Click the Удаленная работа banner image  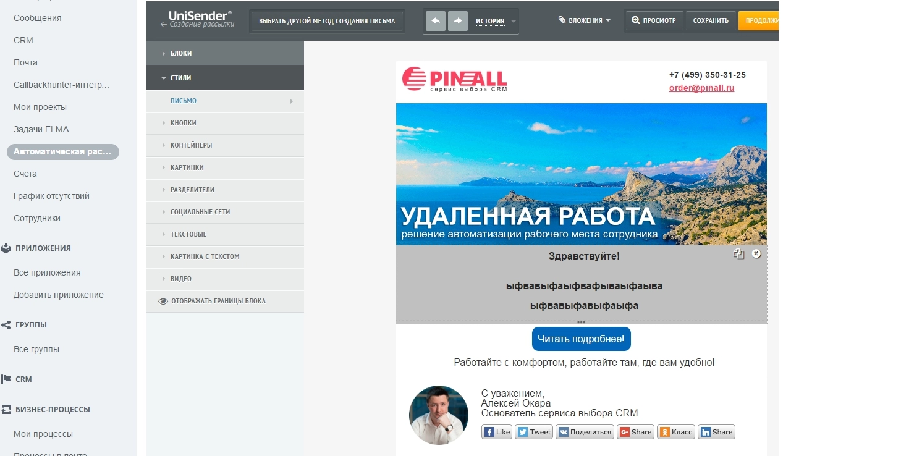581,174
